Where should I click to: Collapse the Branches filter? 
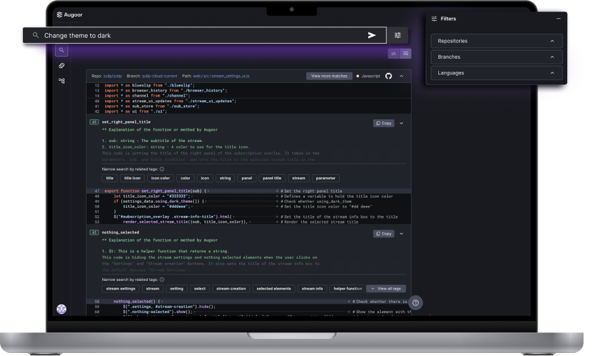(x=552, y=57)
